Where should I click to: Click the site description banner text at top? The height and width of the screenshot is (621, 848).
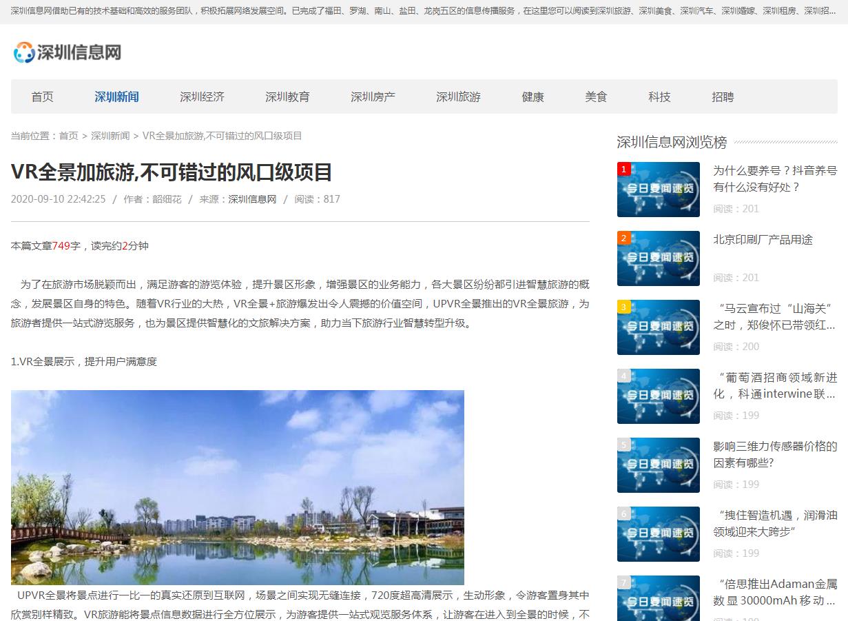pos(424,11)
